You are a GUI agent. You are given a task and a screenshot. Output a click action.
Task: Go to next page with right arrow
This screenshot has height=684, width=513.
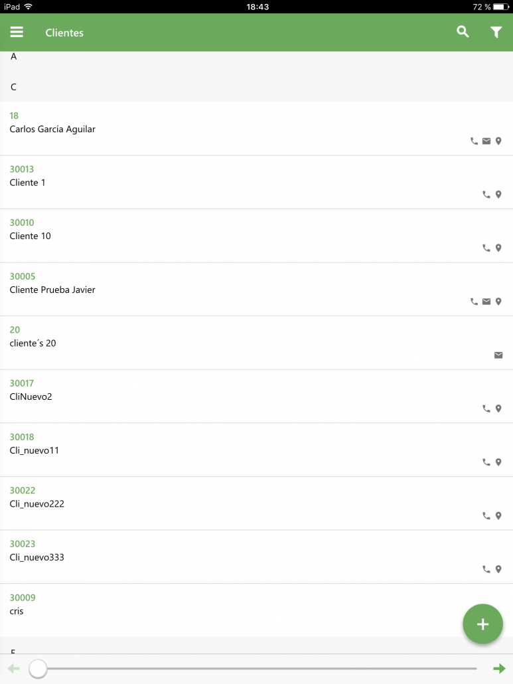[x=499, y=668]
